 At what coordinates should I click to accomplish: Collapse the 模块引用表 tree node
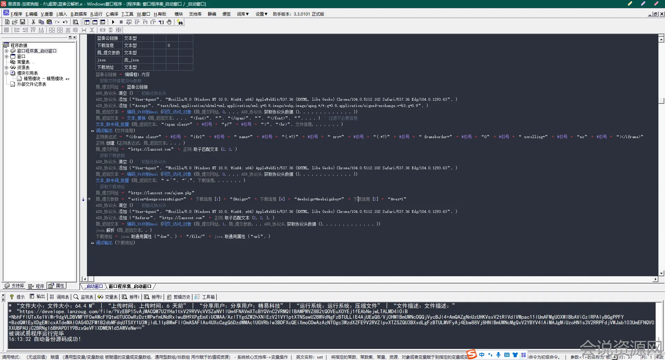coord(6,73)
